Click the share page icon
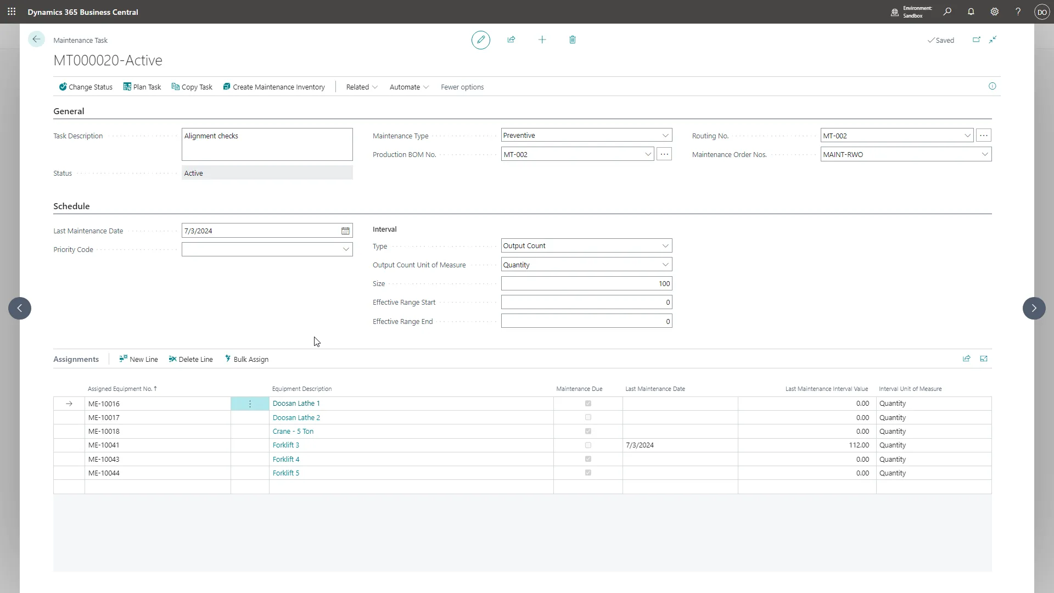1054x593 pixels. [x=511, y=40]
